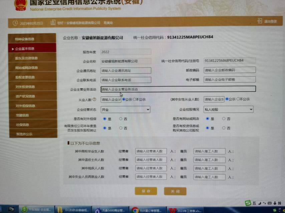
Task: Click the 退出登录 logout link
Action: pos(270,21)
